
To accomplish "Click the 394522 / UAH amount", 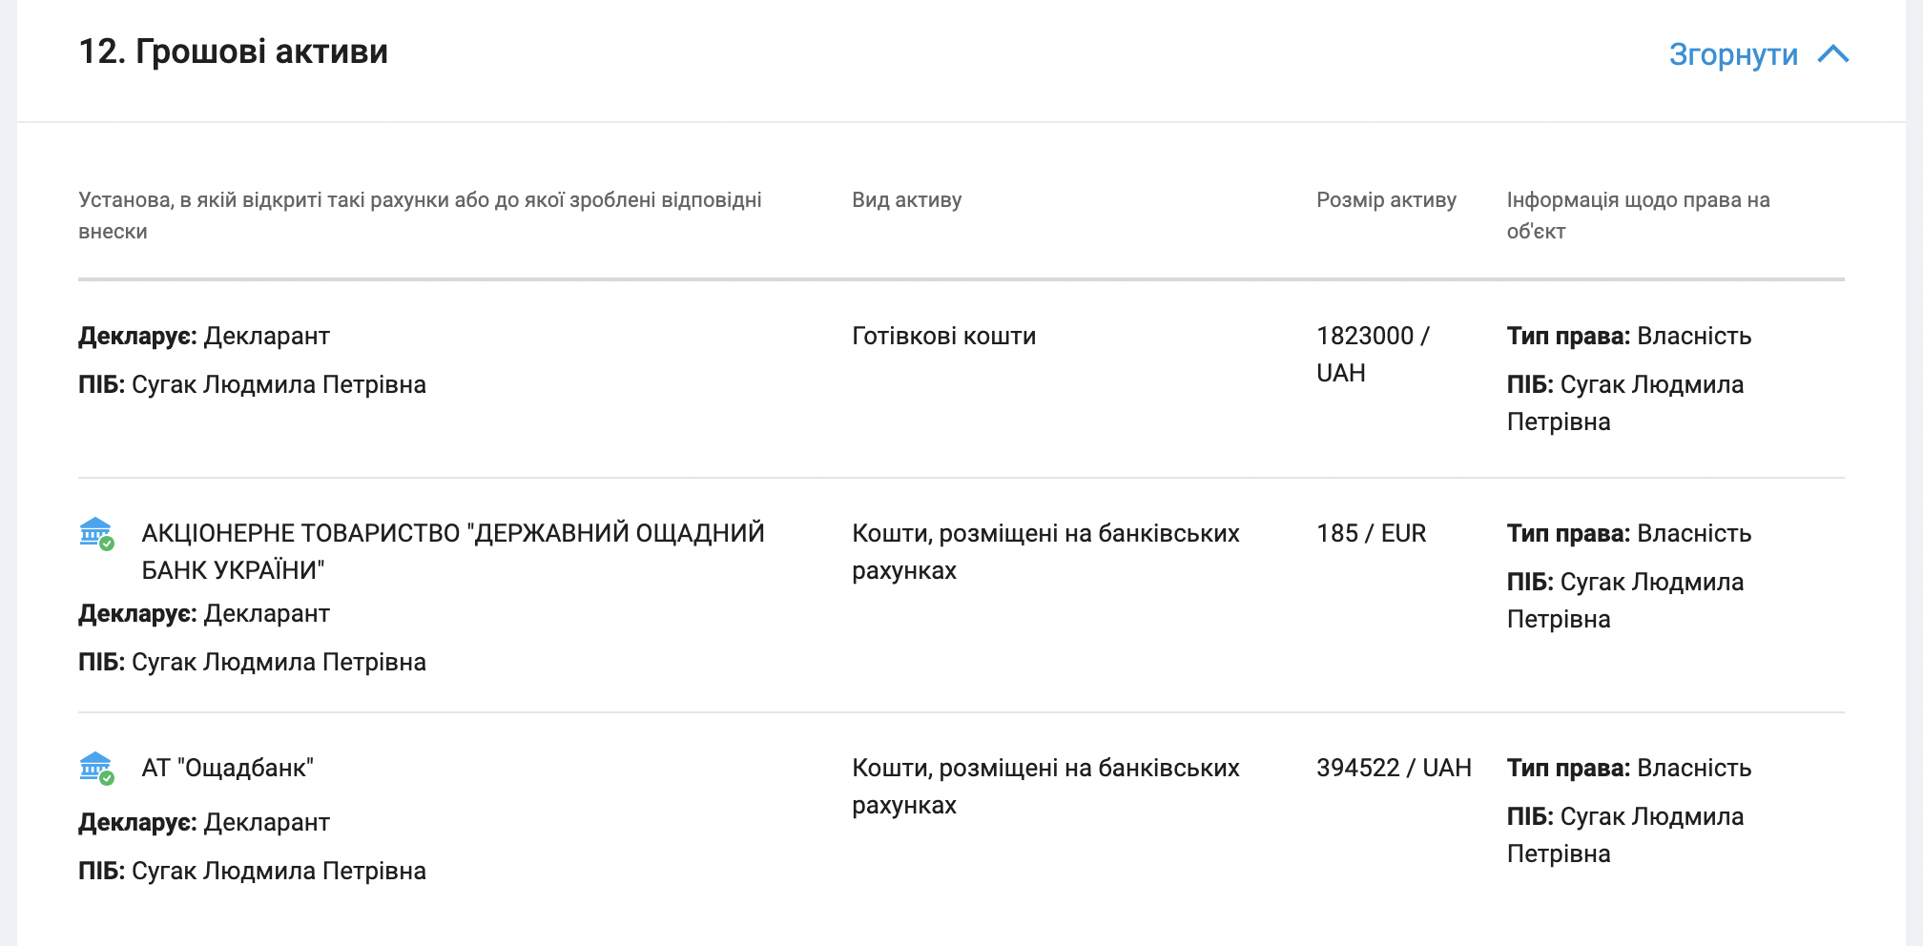I will point(1394,769).
